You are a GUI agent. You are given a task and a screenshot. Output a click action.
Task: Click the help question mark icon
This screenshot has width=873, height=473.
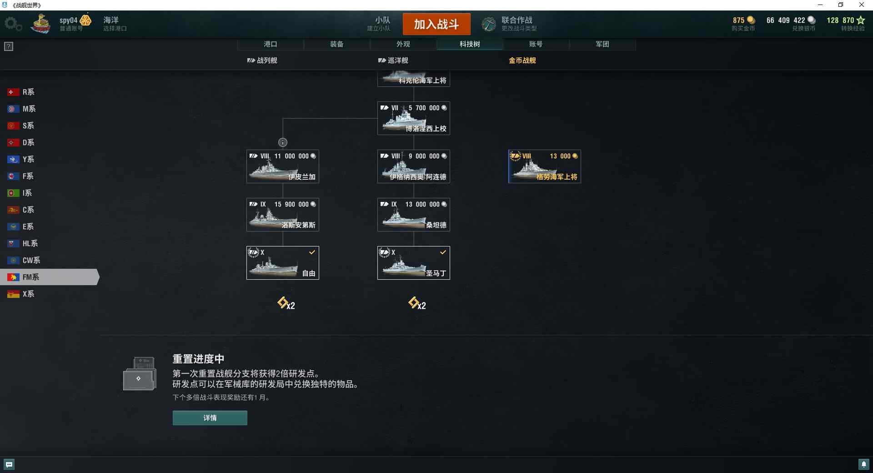[9, 46]
